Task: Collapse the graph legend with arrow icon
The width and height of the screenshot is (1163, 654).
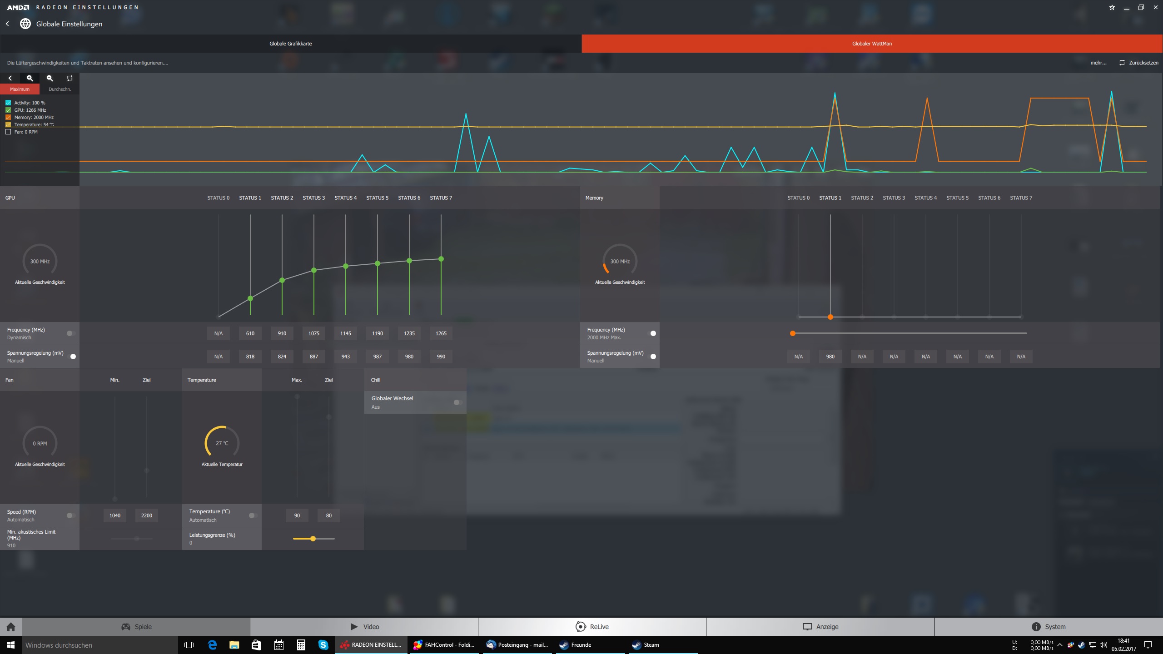Action: 10,78
